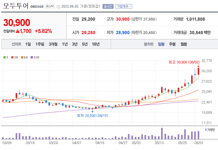The height and width of the screenshot is (150, 218).
Task: Click the 시가 value 29,250
Action: (88, 32)
